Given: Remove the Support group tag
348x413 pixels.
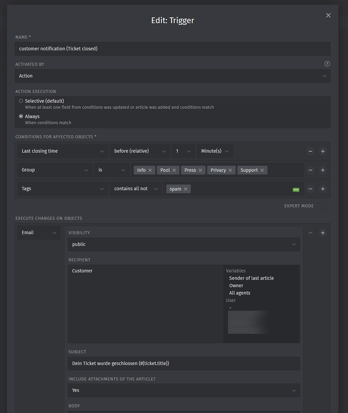Looking at the screenshot, I should (x=262, y=170).
